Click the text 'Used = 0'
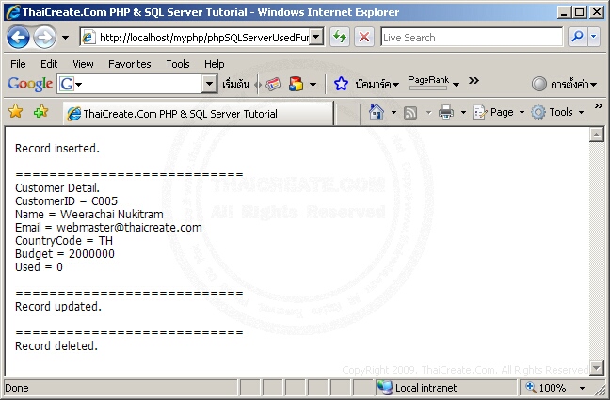 [x=39, y=267]
